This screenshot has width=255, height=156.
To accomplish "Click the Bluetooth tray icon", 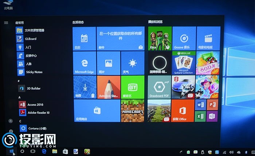I will click(x=246, y=152).
